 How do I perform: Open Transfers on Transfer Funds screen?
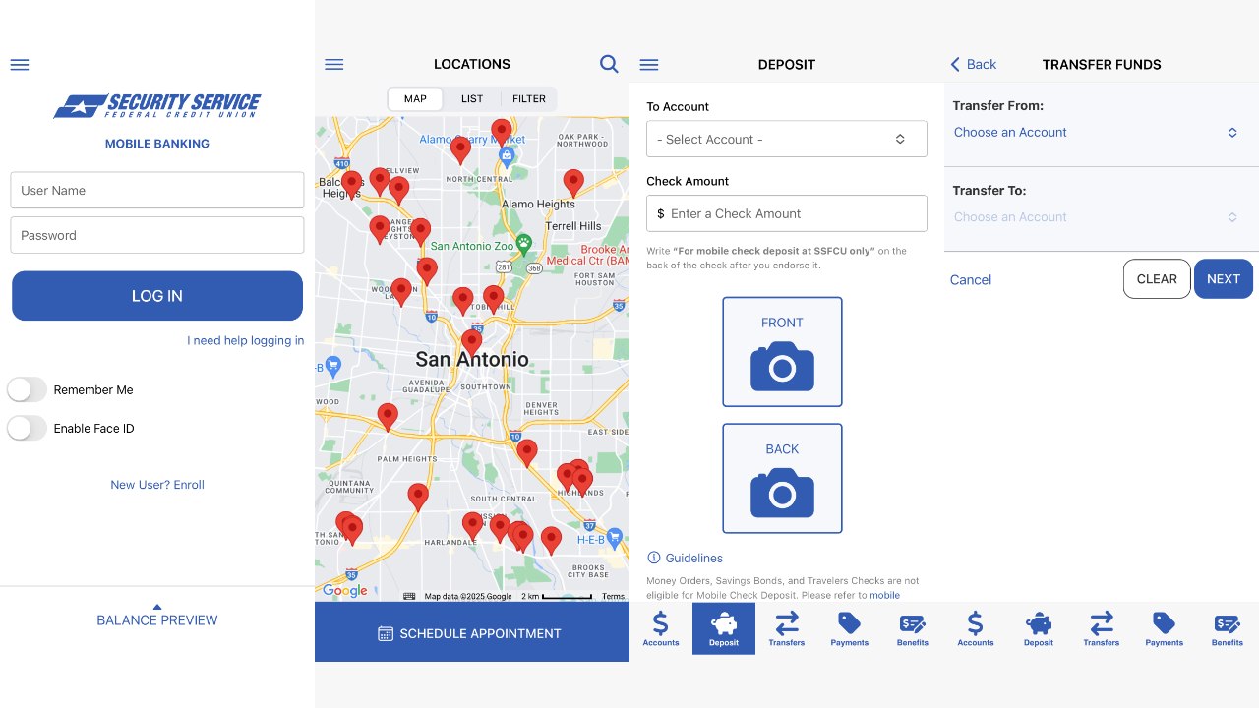[x=1102, y=628]
